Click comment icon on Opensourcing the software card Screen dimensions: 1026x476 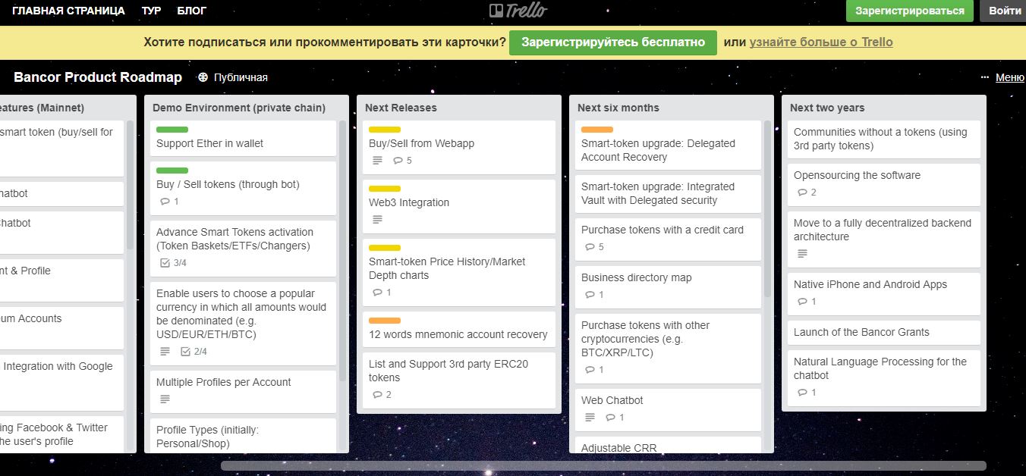coord(802,193)
